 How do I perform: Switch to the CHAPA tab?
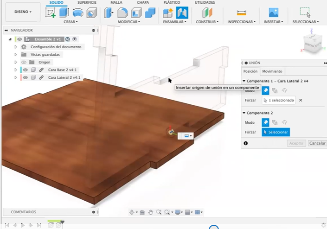(x=143, y=2)
